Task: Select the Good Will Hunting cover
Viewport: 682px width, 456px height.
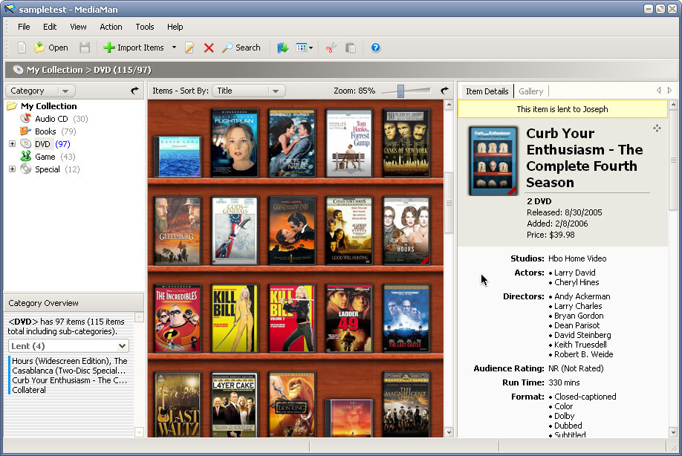Action: (x=349, y=231)
